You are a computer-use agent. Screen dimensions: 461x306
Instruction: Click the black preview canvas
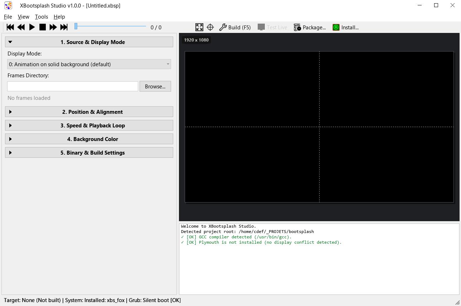tap(319, 127)
